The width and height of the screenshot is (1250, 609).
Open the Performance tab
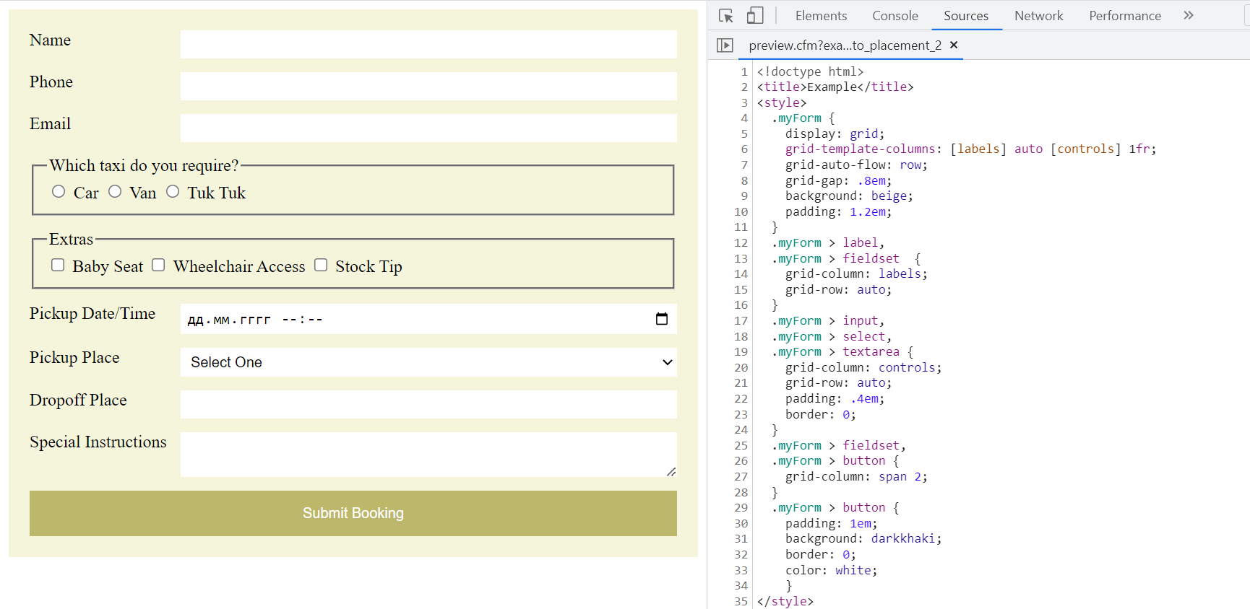pyautogui.click(x=1124, y=16)
